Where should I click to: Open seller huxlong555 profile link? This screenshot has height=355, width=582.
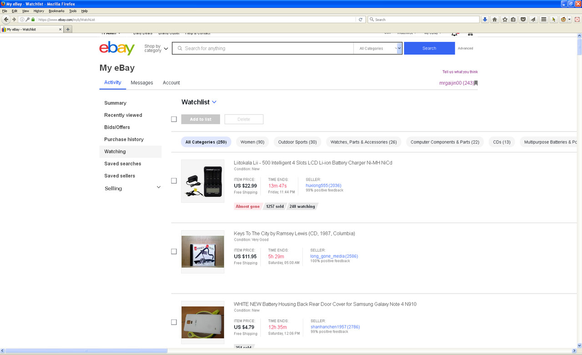tap(323, 186)
